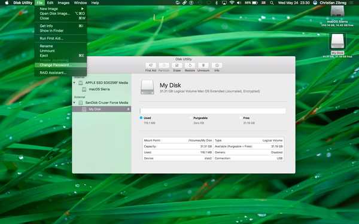The height and width of the screenshot is (224, 359).
Task: Select SanDisk Cruzer Force Media in sidebar
Action: point(102,103)
